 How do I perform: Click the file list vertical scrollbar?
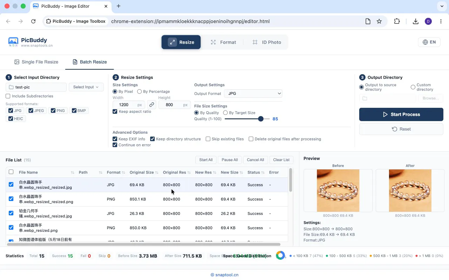coord(290,180)
